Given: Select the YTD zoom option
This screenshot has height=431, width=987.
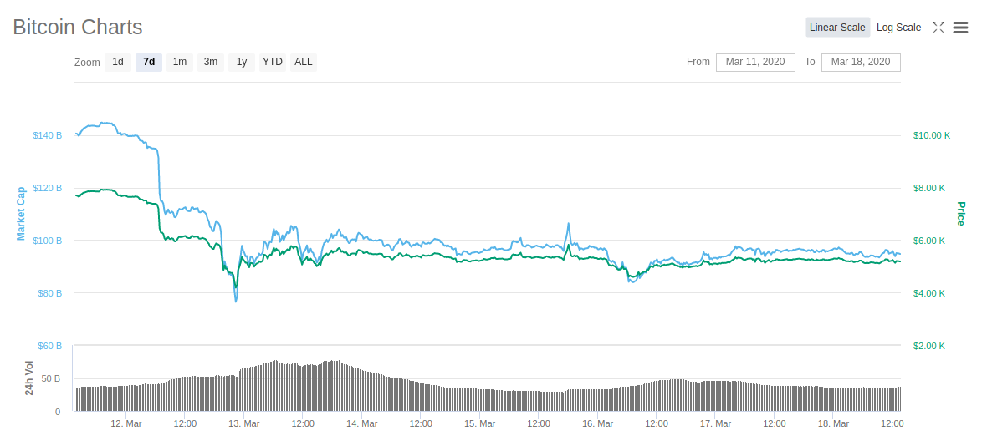Looking at the screenshot, I should pyautogui.click(x=273, y=62).
